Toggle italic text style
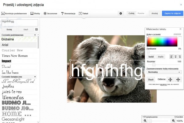This screenshot has width=184, height=123. (x=161, y=57)
